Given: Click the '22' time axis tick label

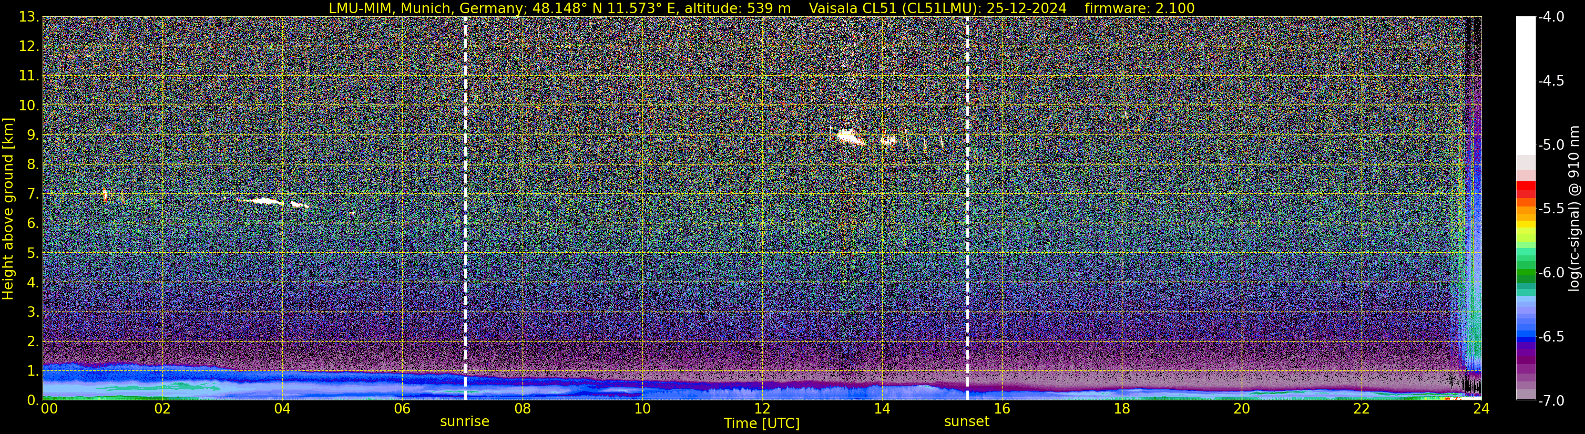Looking at the screenshot, I should (x=1362, y=409).
